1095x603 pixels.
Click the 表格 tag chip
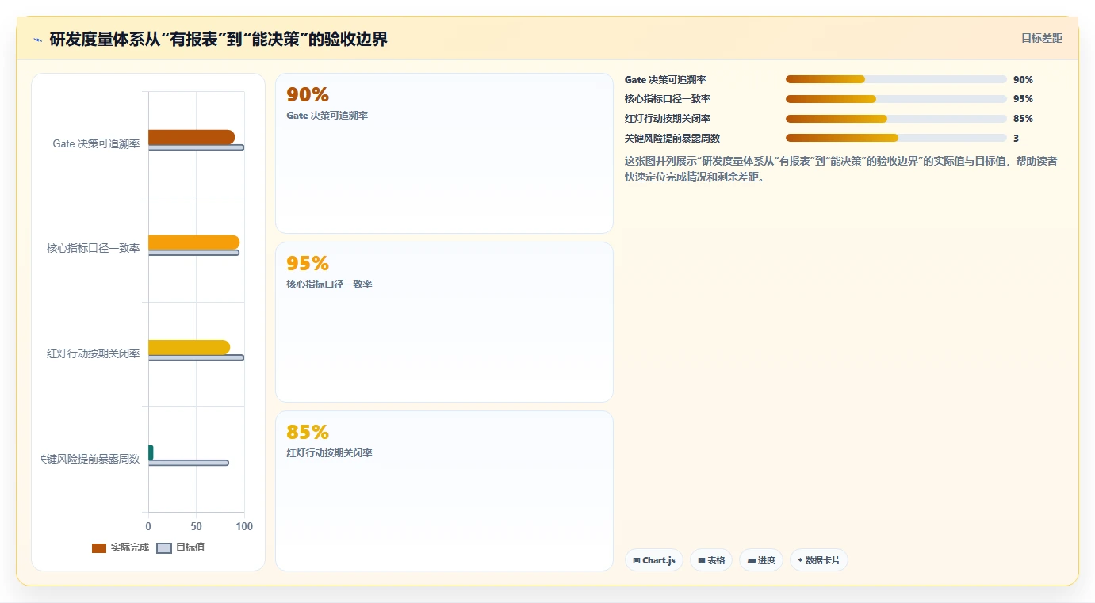coord(710,560)
